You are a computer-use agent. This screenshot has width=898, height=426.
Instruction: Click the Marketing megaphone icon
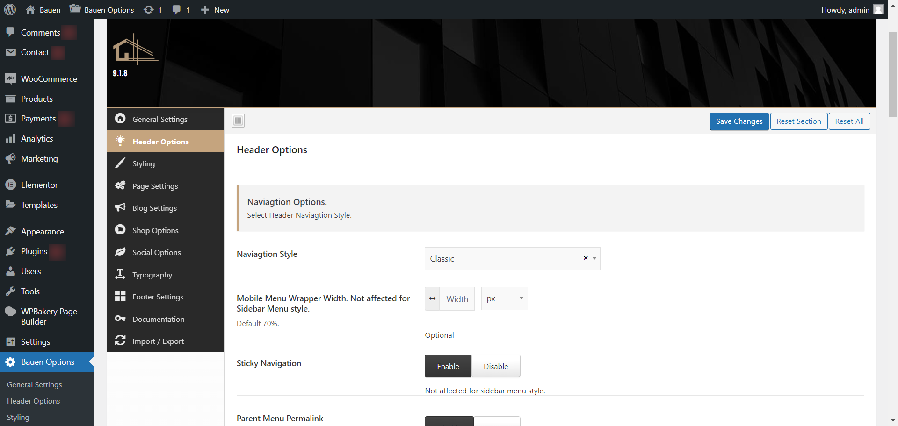coord(10,159)
